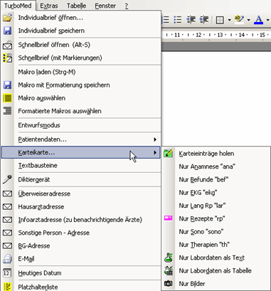Click the increase indent toolbar icon
The height and width of the screenshot is (291, 271).
tap(204, 20)
